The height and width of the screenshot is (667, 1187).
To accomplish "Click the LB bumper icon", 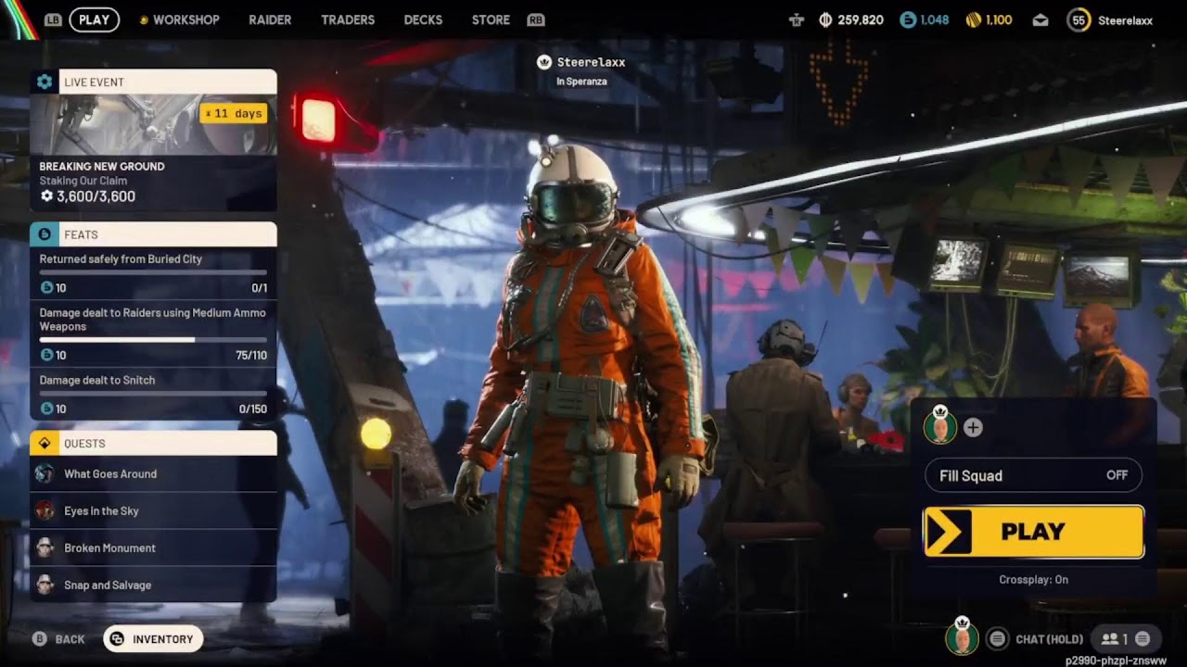I will [53, 19].
